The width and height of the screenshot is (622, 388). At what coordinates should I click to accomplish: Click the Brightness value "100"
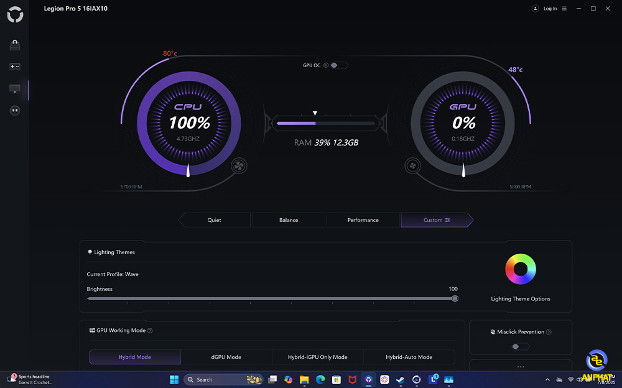pyautogui.click(x=453, y=289)
